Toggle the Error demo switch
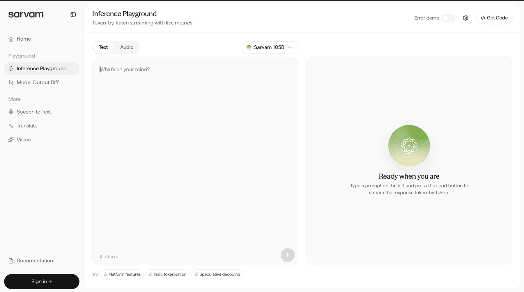 [x=448, y=18]
